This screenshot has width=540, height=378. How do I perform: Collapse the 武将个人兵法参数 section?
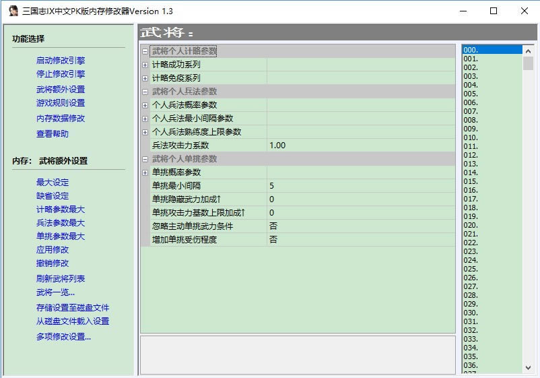[x=145, y=92]
